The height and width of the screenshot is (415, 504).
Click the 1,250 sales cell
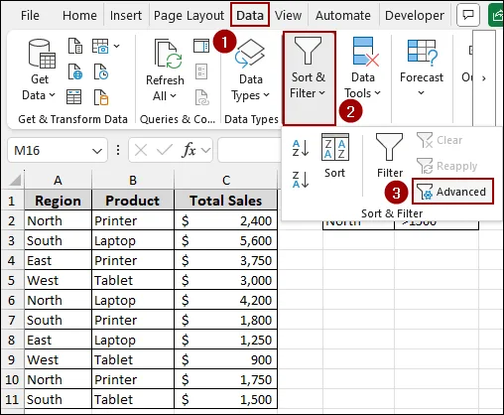[226, 340]
